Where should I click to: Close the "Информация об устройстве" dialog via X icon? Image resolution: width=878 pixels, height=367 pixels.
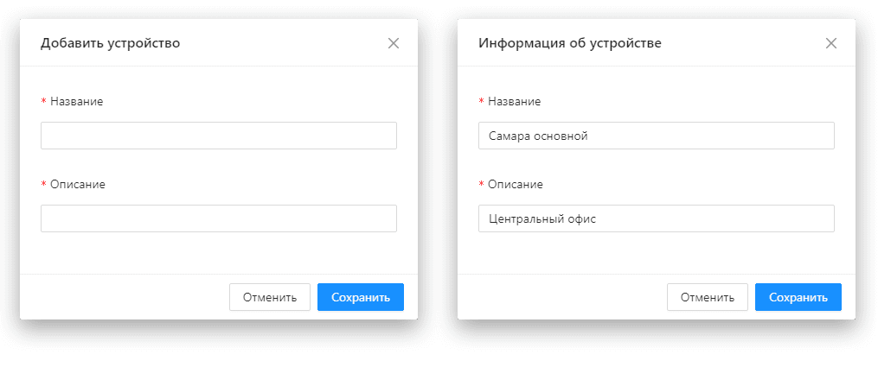coord(831,43)
